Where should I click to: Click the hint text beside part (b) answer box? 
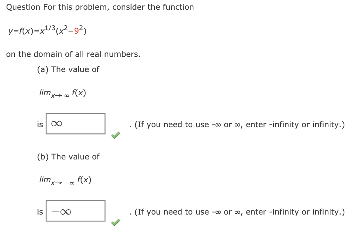(236, 212)
